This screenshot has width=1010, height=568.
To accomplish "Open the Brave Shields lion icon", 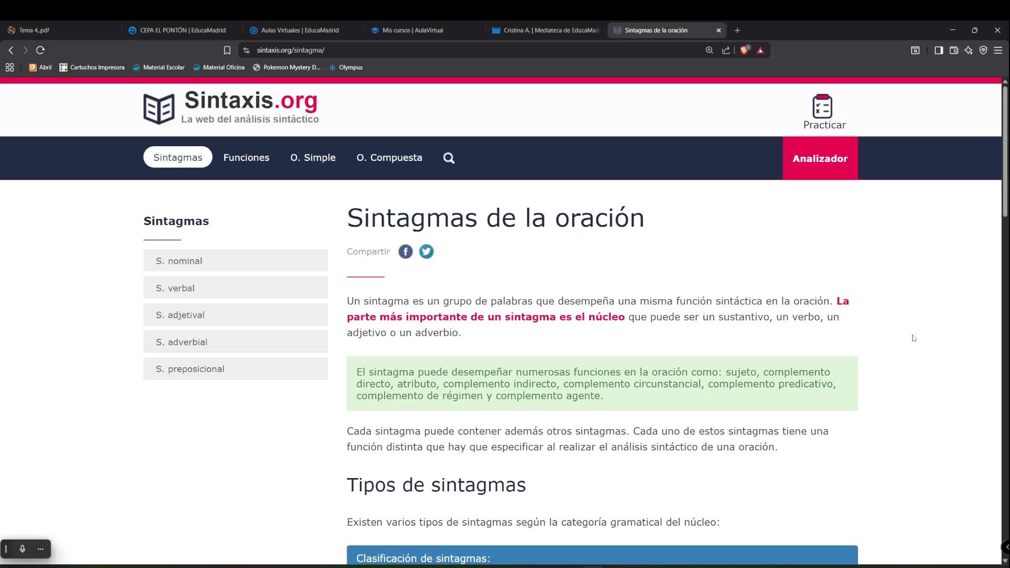I will click(744, 50).
